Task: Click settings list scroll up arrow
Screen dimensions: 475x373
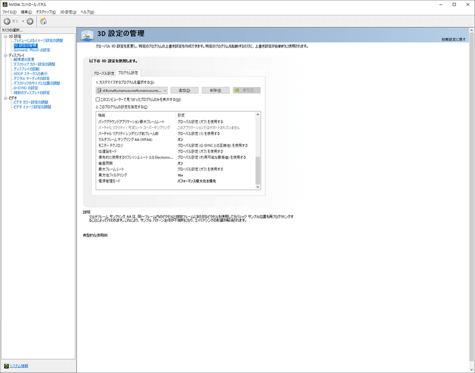Action: click(x=258, y=115)
